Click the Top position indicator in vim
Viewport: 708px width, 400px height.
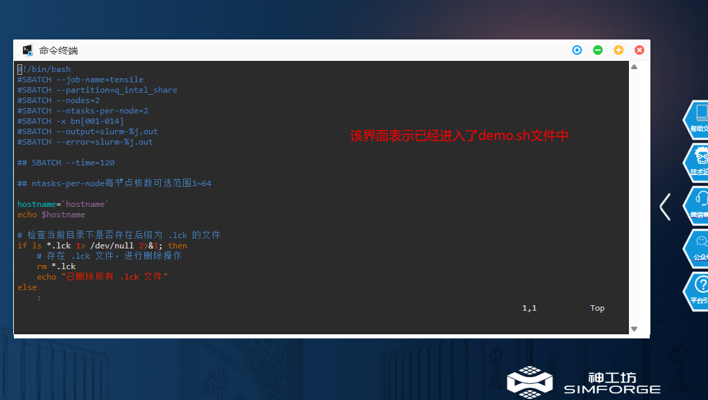(597, 308)
